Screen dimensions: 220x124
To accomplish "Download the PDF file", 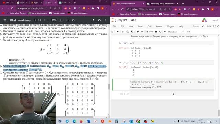I will [93, 20].
